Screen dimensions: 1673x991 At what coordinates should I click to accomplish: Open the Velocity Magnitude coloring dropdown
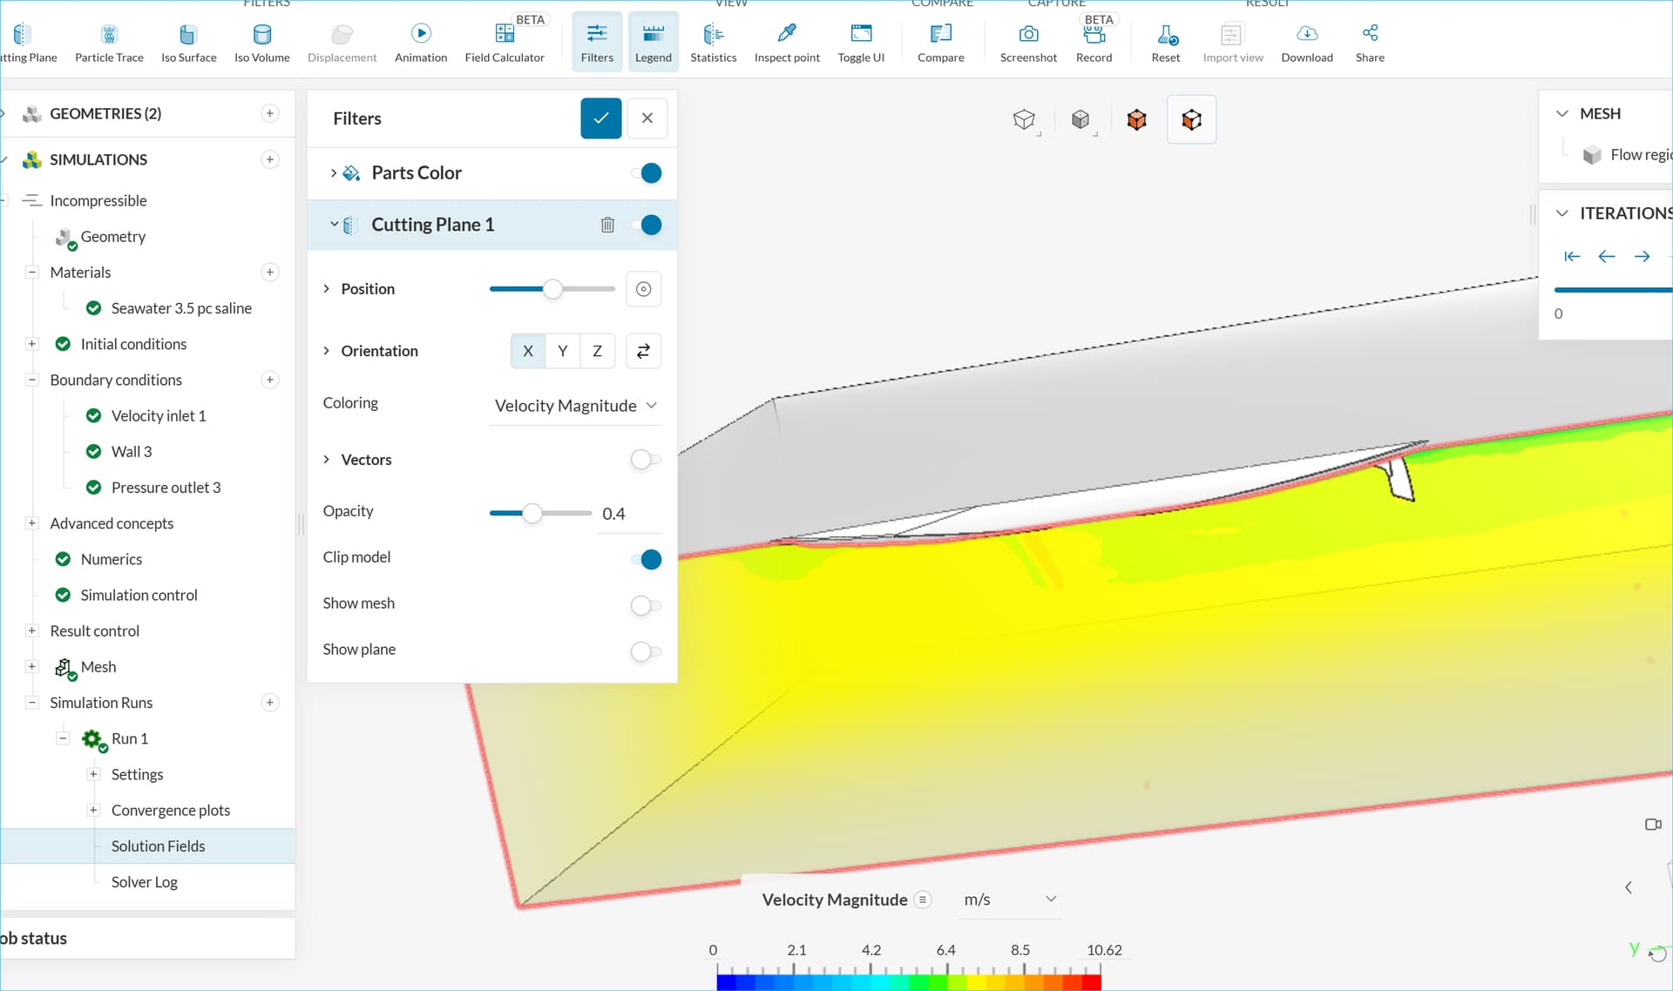(x=575, y=406)
